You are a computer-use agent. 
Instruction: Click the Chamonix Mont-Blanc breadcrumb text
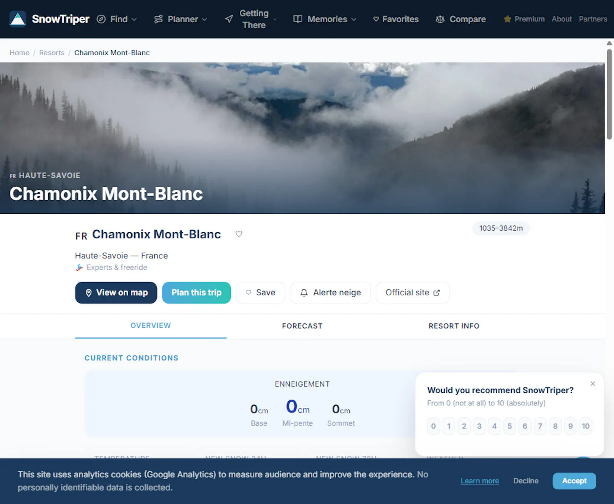(112, 53)
